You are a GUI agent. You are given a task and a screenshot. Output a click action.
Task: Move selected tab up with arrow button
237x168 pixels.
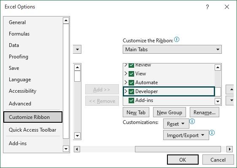coord(230,90)
